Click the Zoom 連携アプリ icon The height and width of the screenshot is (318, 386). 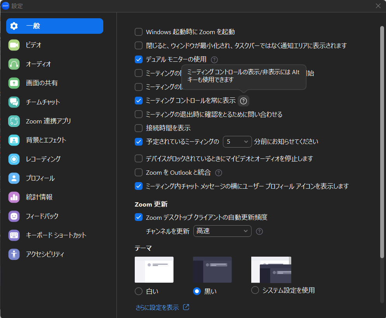tap(14, 121)
